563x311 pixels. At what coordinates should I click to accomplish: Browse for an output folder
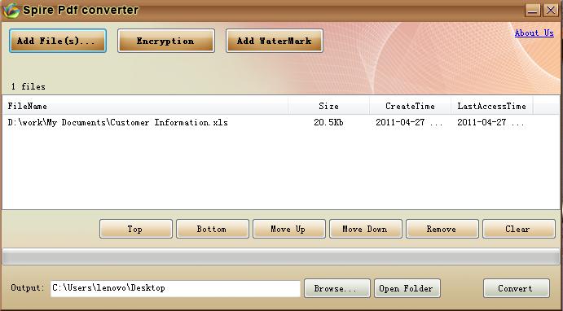coord(337,288)
